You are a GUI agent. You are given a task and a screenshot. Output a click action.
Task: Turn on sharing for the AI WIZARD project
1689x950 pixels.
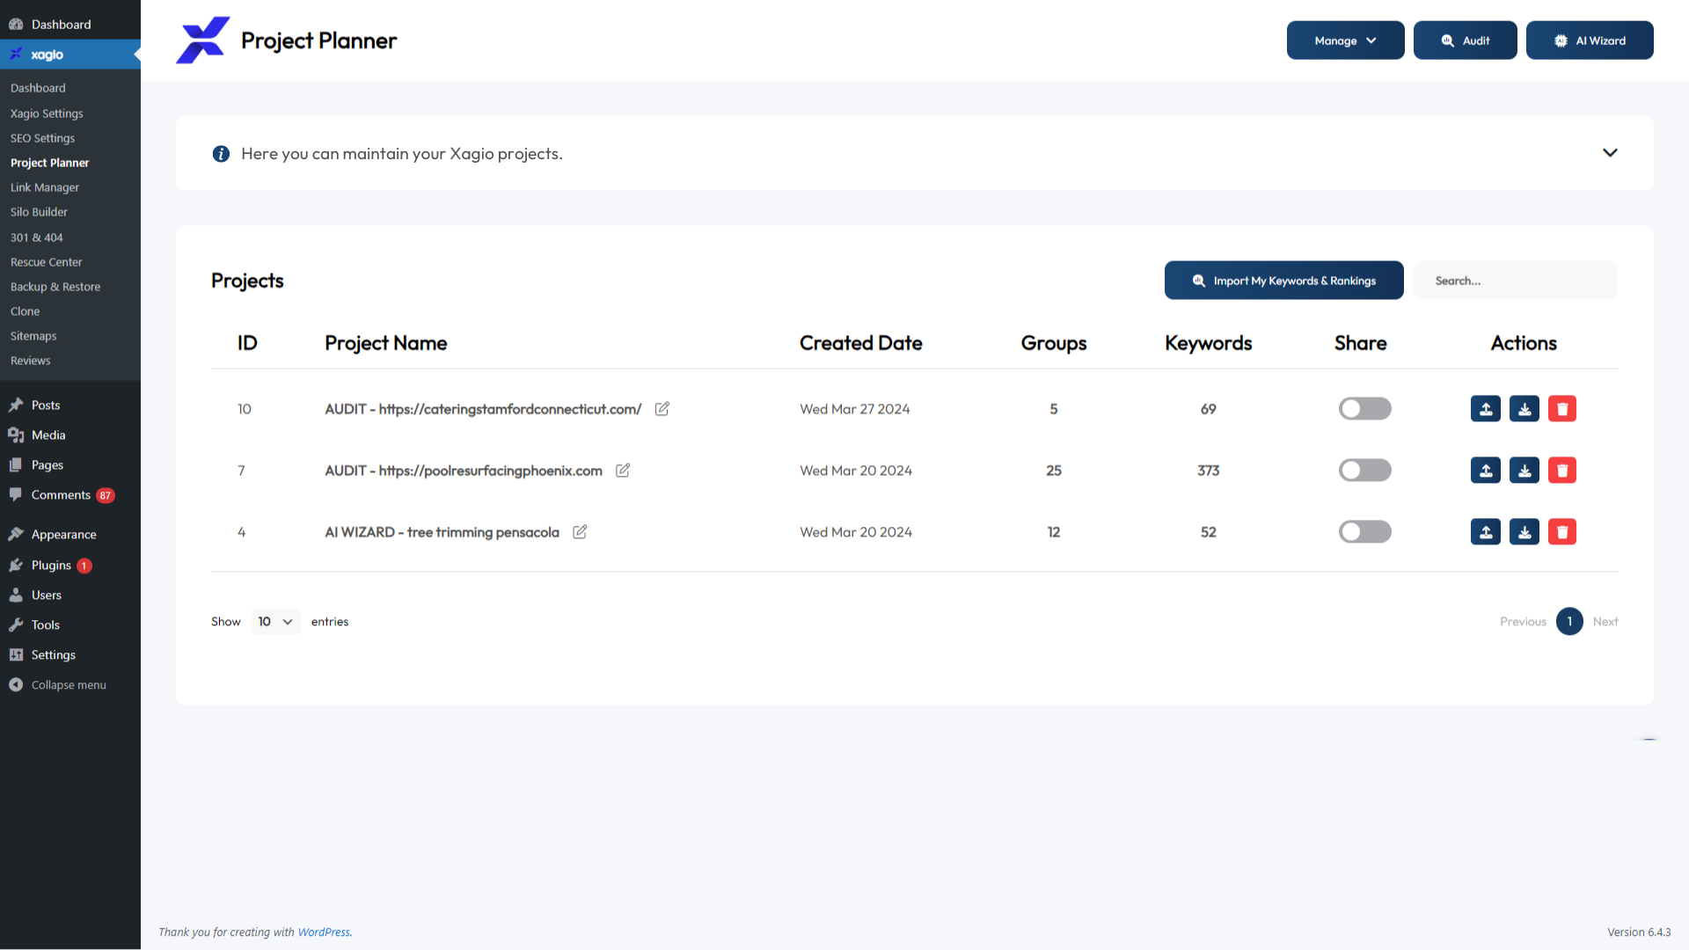coord(1364,531)
